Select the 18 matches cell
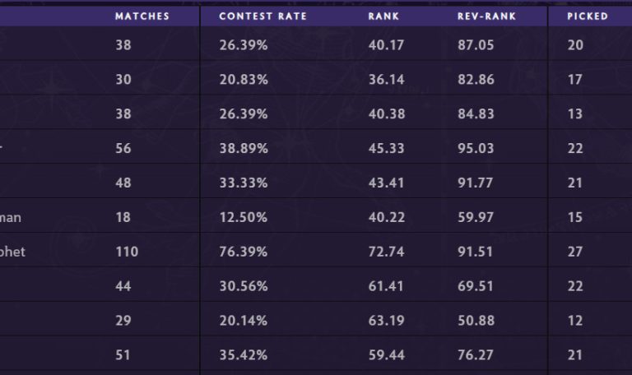The image size is (632, 375). (x=123, y=217)
